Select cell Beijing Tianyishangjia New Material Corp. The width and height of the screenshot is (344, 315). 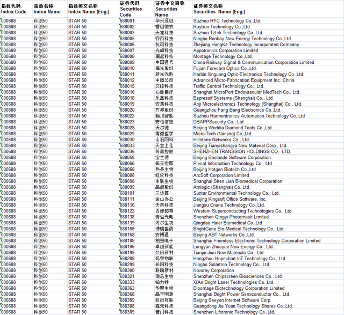pos(268,145)
